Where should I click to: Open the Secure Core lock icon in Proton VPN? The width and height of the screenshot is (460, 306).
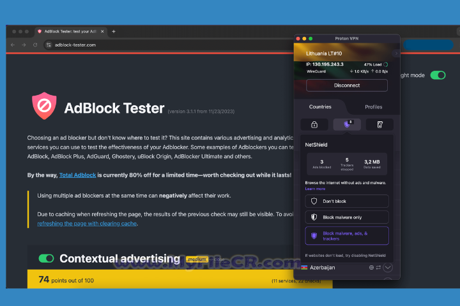[x=314, y=124]
